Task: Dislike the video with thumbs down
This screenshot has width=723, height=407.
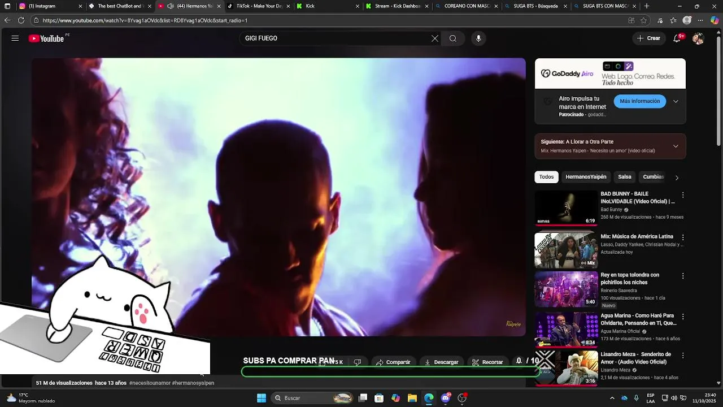Action: [x=358, y=362]
